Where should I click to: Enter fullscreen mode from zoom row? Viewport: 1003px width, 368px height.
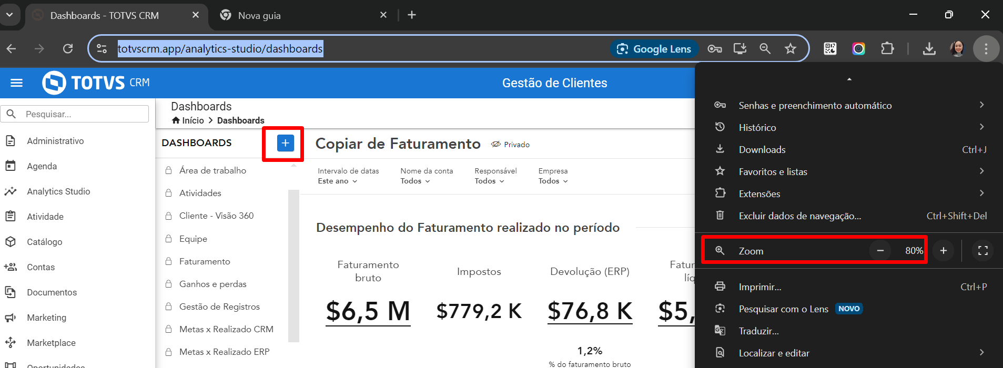982,251
